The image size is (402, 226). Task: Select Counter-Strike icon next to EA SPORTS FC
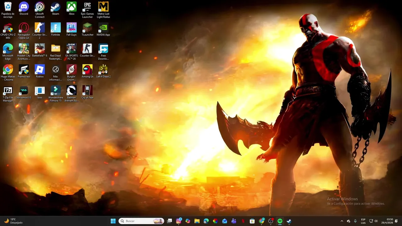tap(87, 50)
